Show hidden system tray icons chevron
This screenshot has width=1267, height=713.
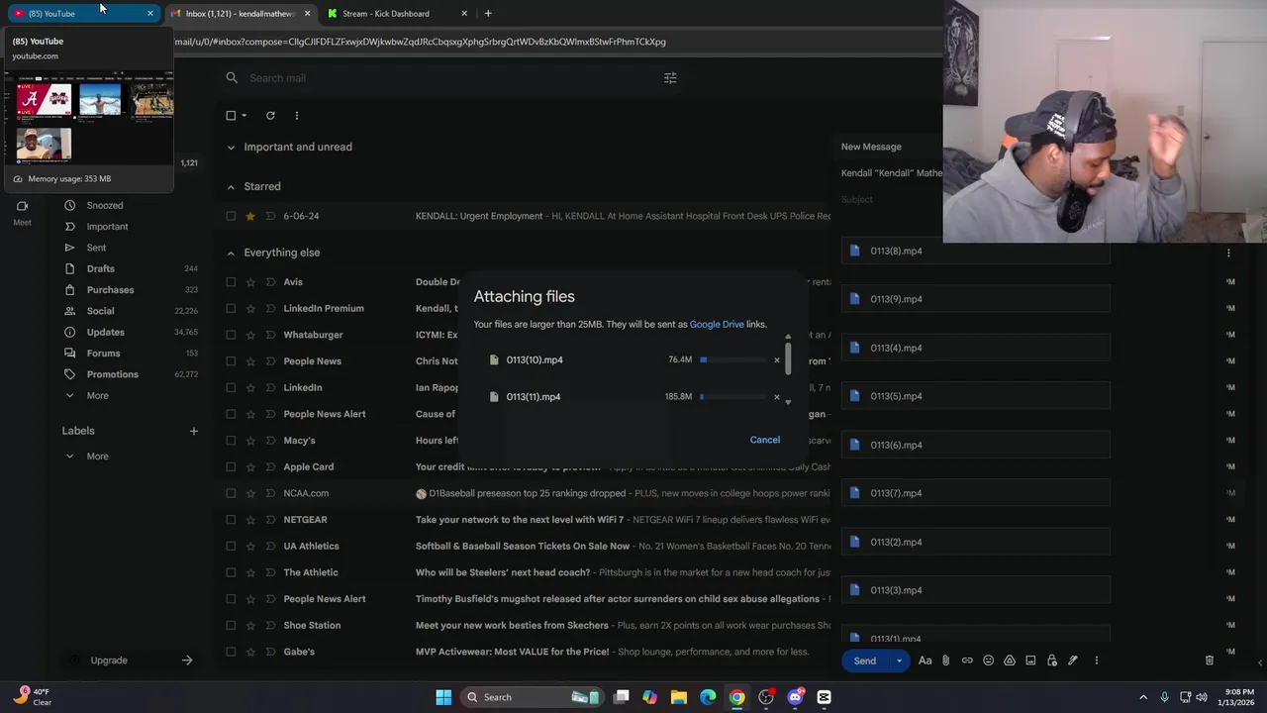tap(1143, 697)
